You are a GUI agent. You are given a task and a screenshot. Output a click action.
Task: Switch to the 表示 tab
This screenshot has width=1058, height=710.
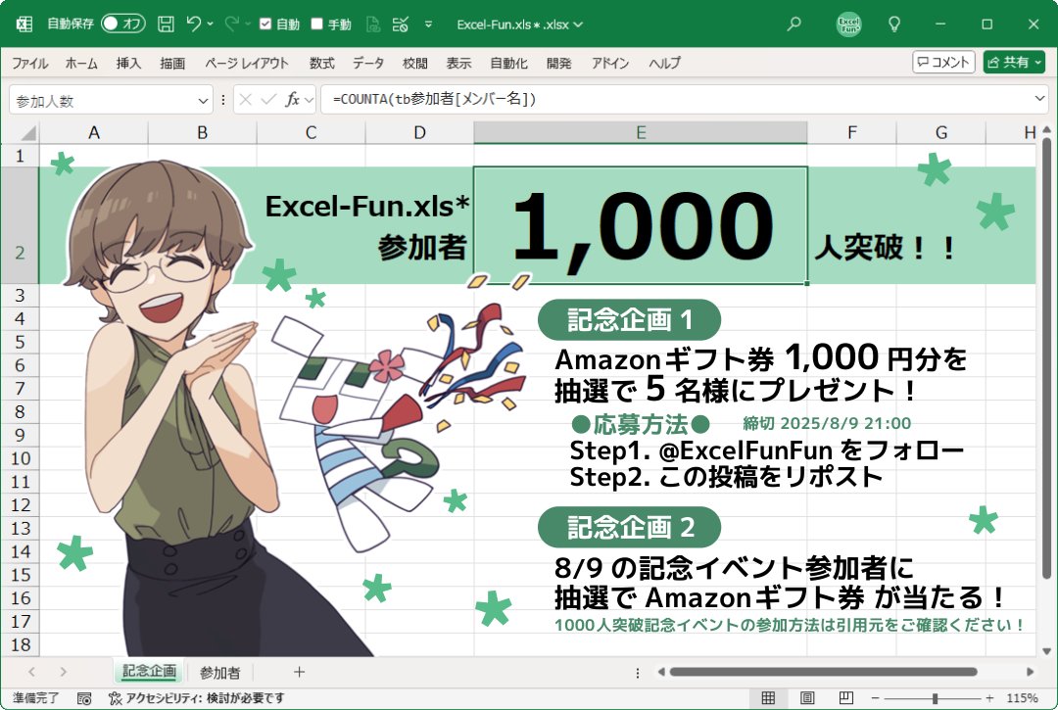pyautogui.click(x=458, y=63)
